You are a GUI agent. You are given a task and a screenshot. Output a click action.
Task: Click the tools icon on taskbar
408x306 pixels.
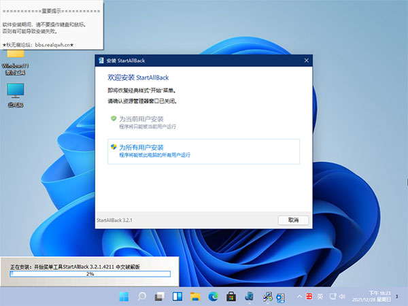coord(267,296)
